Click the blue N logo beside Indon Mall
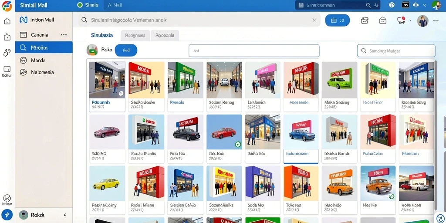Screen dimensions: 446x223 (24, 20)
